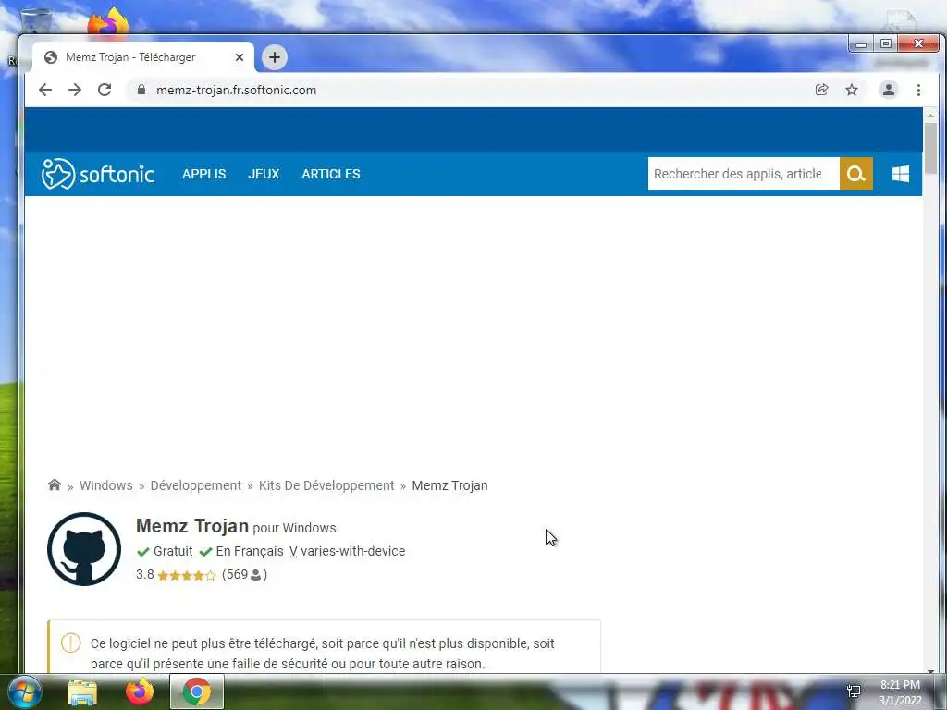Open Kits De Développement breadcrumb link
The image size is (947, 710).
point(326,485)
